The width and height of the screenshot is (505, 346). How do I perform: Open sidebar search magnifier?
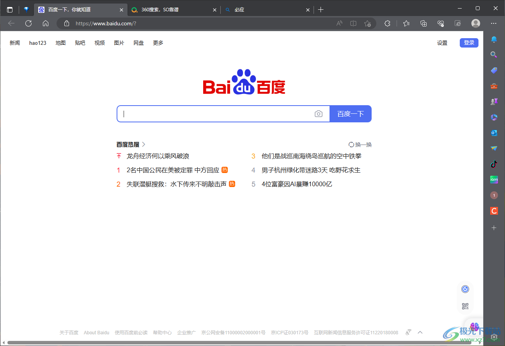coord(494,55)
